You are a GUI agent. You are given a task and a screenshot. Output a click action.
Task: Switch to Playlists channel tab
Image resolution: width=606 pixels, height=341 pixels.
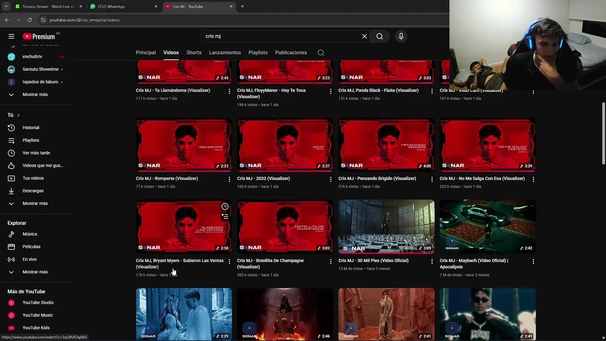pyautogui.click(x=258, y=53)
